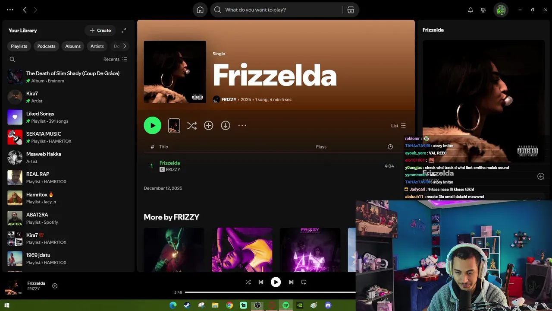Viewport: 552px width, 311px height.
Task: Open The Death of Slim Shady album
Action: coord(69,77)
